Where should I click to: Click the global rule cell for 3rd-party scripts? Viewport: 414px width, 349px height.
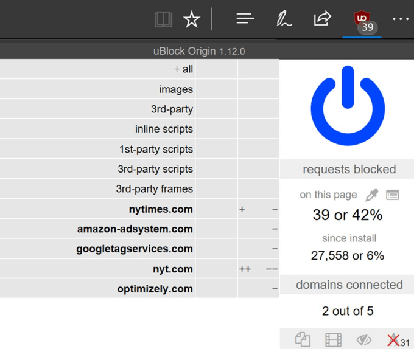(x=216, y=168)
